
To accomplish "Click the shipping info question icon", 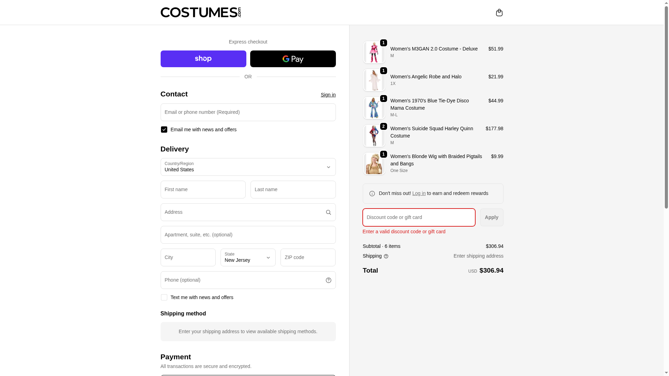I will click(386, 256).
